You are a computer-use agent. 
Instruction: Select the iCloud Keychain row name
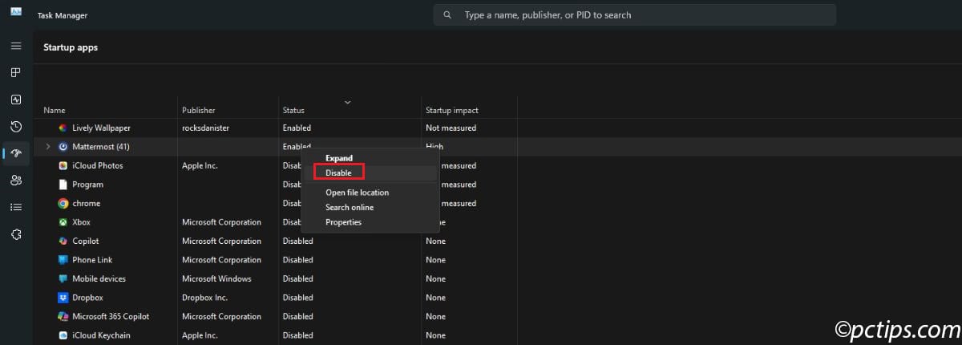[x=101, y=335]
